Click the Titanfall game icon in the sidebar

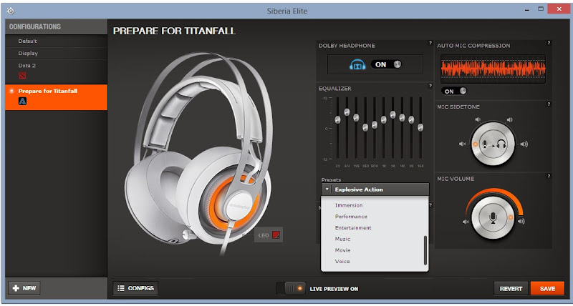pyautogui.click(x=22, y=102)
